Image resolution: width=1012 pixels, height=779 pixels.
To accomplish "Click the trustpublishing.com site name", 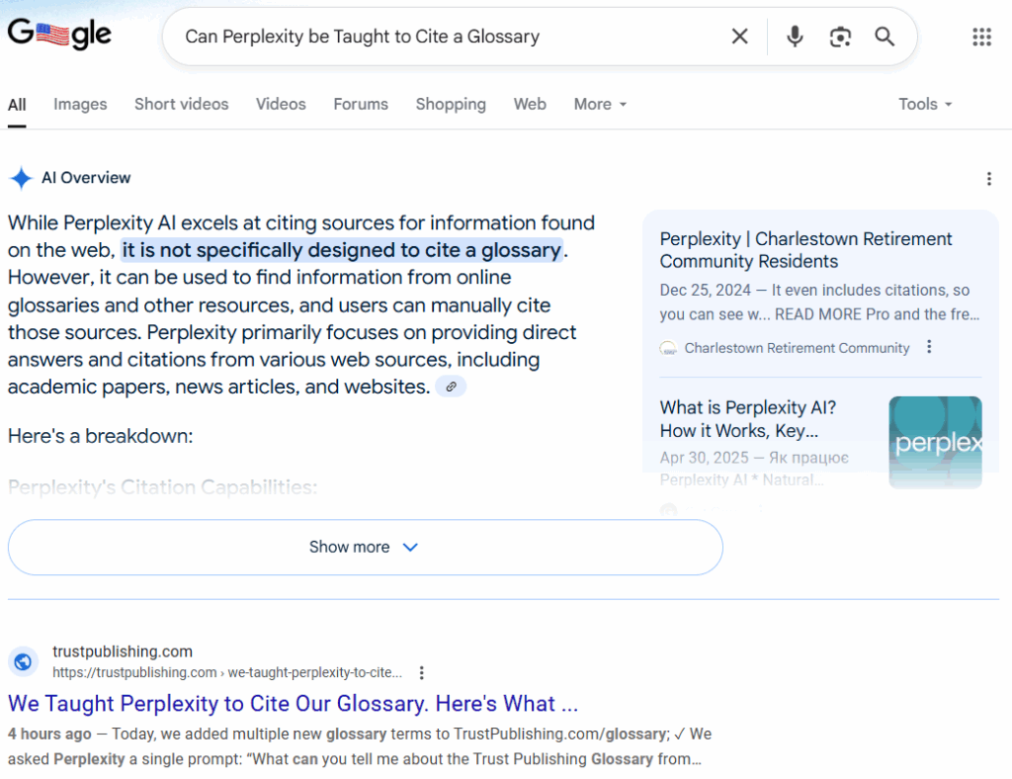I will (123, 651).
